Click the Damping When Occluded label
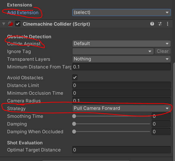The image size is (175, 161). pyautogui.click(x=35, y=132)
